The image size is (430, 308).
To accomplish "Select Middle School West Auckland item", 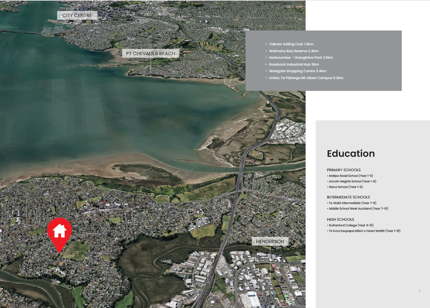I will pyautogui.click(x=358, y=209).
